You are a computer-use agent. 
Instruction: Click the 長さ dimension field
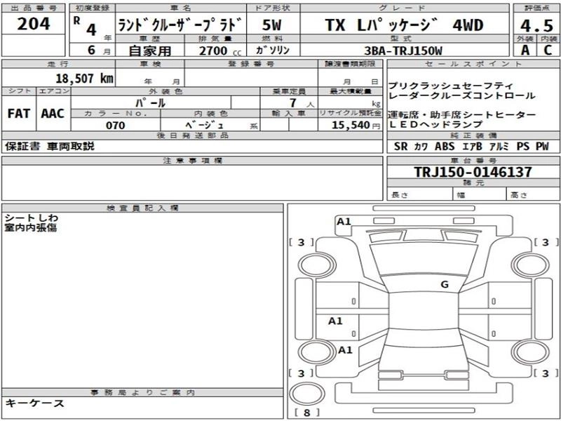pos(419,195)
